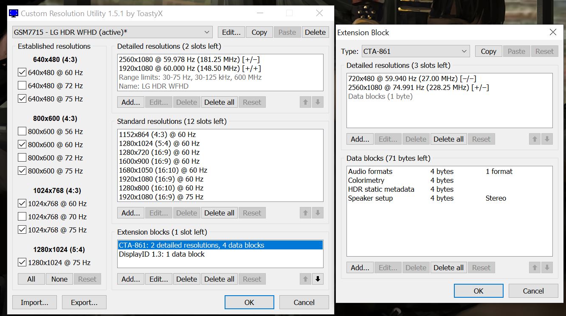Toggle the 640x480 @ 72 Hz checkbox
Screen dimensions: 566x316
click(x=22, y=86)
